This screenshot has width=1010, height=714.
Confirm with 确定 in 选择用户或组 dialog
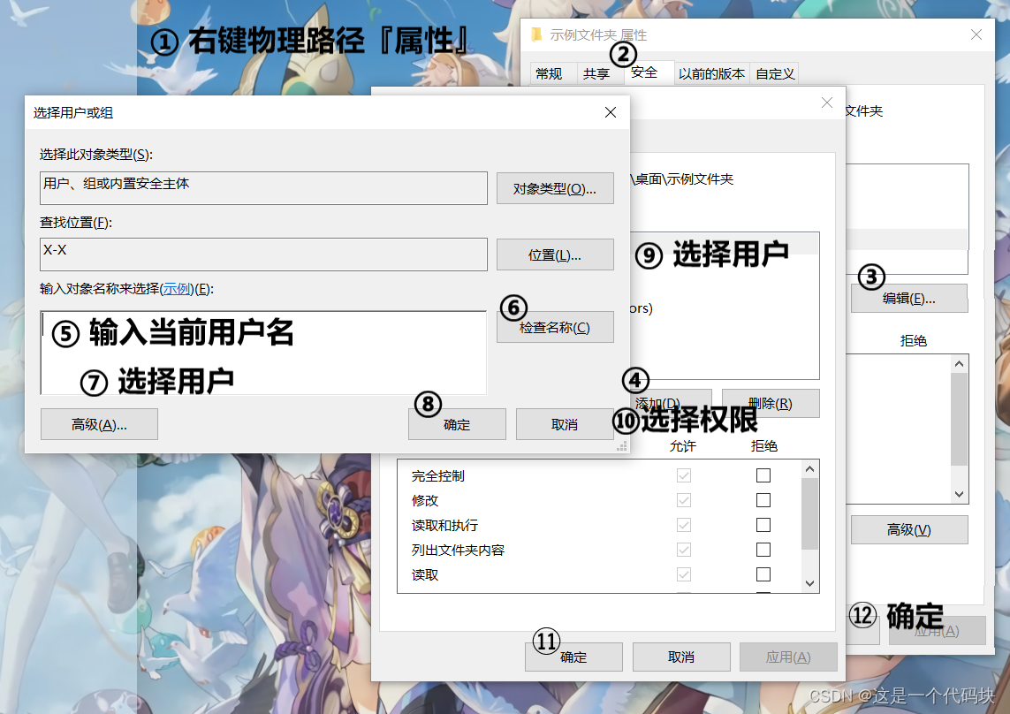(457, 425)
